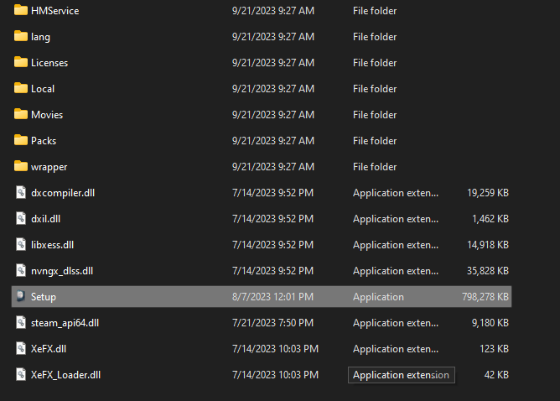Click the wrapper folder icon
Image resolution: width=560 pixels, height=401 pixels.
pyautogui.click(x=21, y=166)
